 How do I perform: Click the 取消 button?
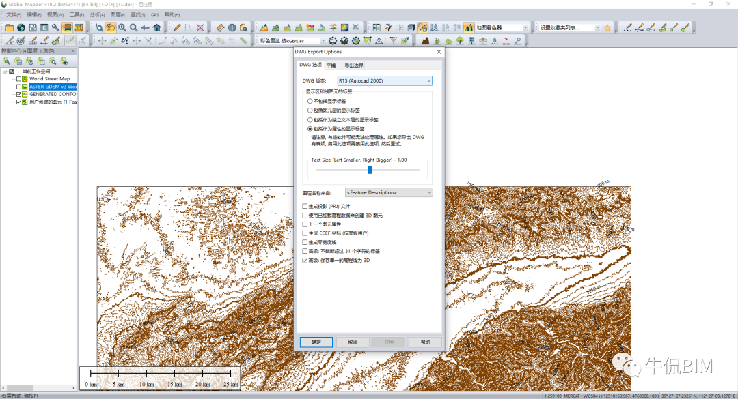coord(353,342)
